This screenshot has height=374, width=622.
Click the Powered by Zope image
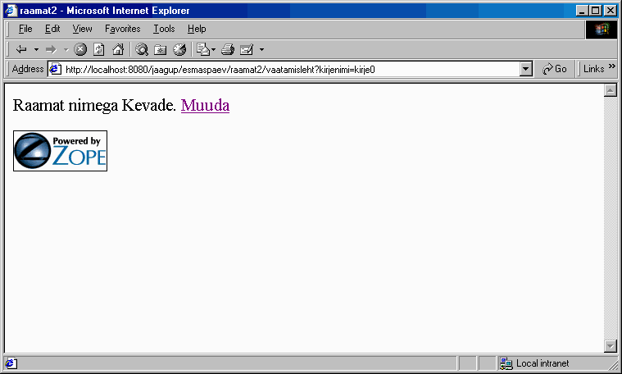tap(61, 151)
